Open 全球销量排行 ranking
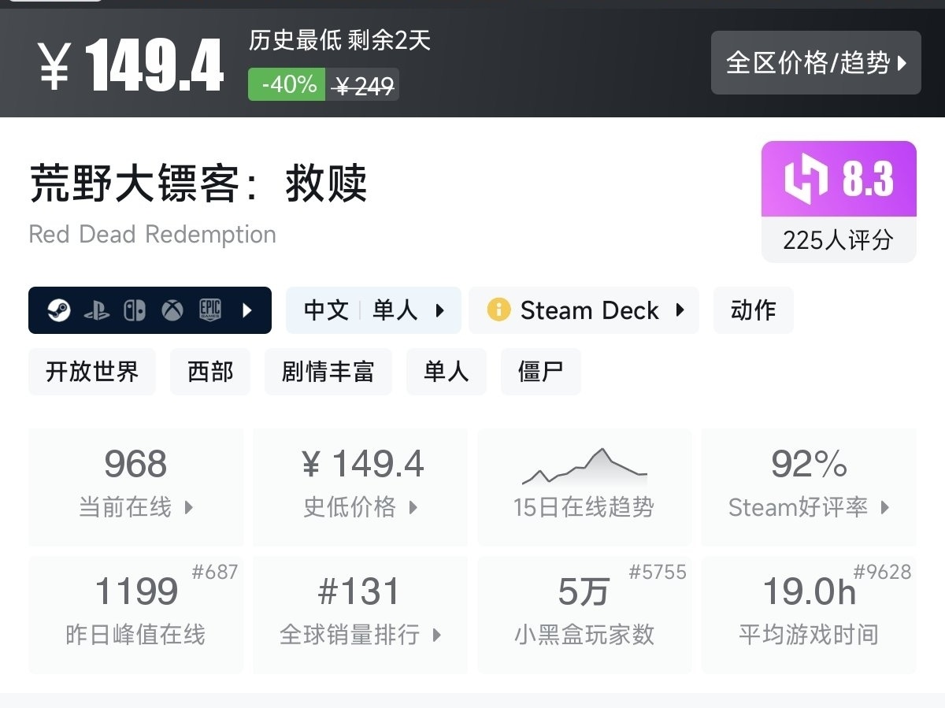945x708 pixels. tap(360, 614)
